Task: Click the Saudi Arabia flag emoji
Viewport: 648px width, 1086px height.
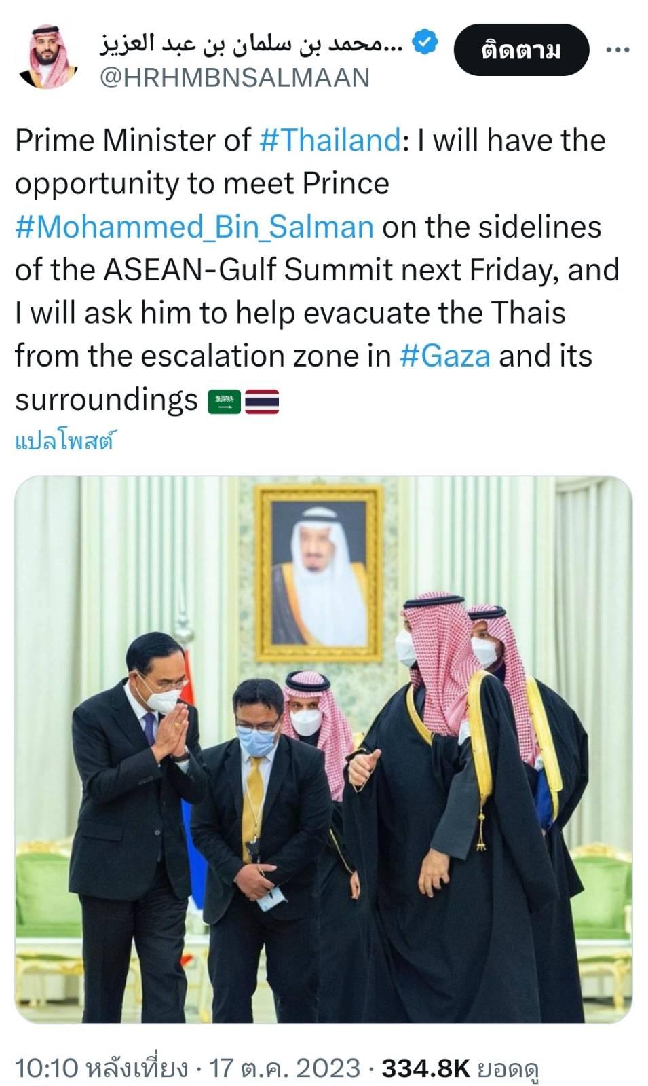Action: coord(225,402)
